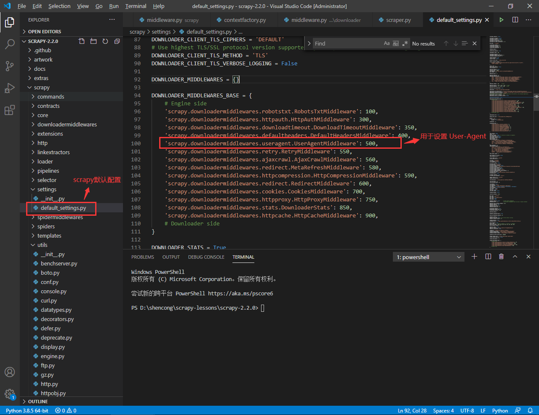Collapse the utils folder
Viewport: 539px width, 415px height.
pyautogui.click(x=71, y=245)
